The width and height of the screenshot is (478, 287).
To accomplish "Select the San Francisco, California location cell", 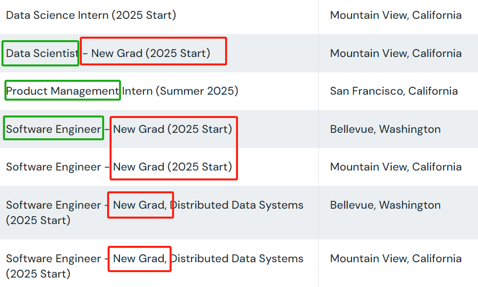I will click(394, 91).
